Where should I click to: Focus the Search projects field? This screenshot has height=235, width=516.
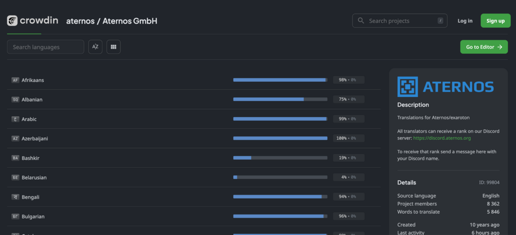pyautogui.click(x=400, y=21)
